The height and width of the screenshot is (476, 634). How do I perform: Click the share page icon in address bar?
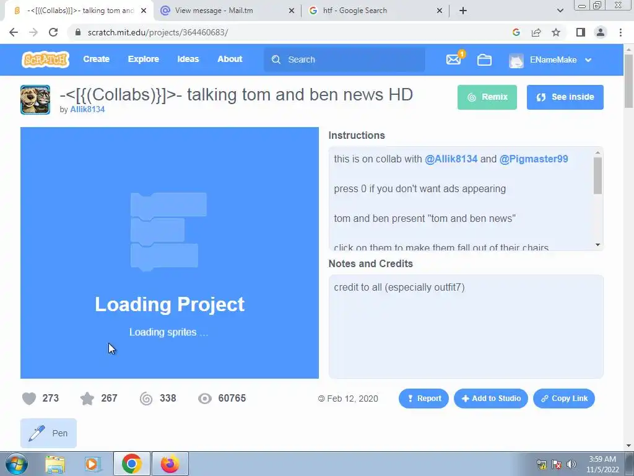(536, 32)
